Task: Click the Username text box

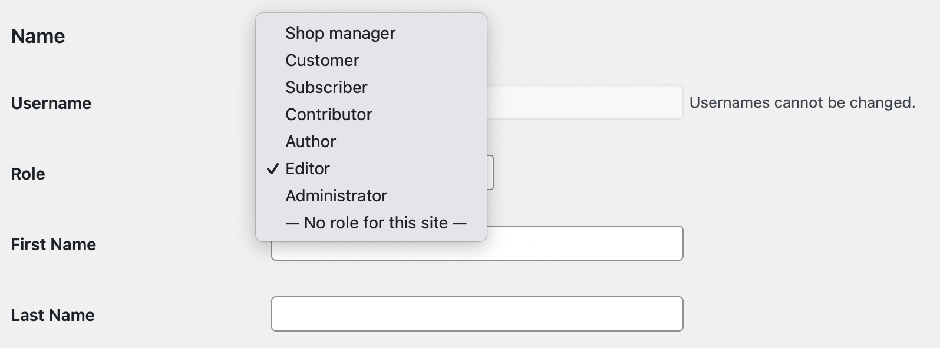Action: click(589, 101)
